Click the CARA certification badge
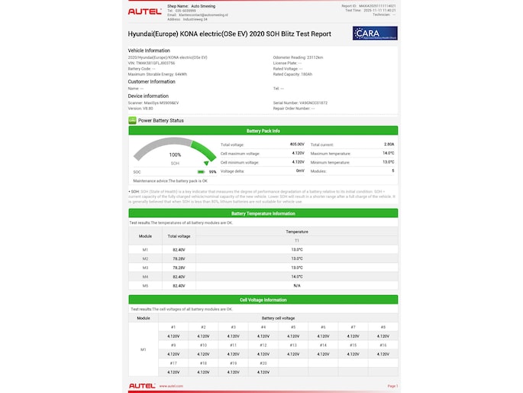This screenshot has height=393, width=523. (374, 34)
